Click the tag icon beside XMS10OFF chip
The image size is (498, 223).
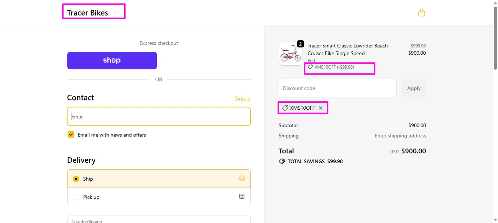click(285, 108)
